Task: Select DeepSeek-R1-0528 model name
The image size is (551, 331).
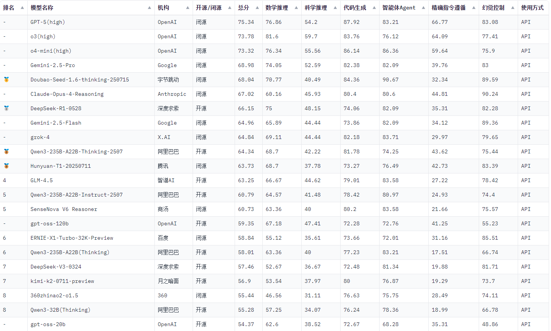Action: [56, 108]
